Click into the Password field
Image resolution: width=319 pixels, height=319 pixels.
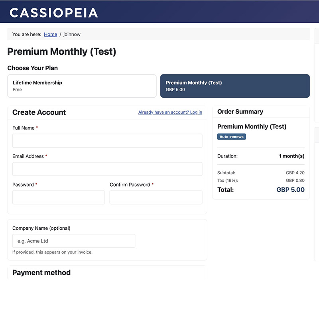click(x=59, y=197)
